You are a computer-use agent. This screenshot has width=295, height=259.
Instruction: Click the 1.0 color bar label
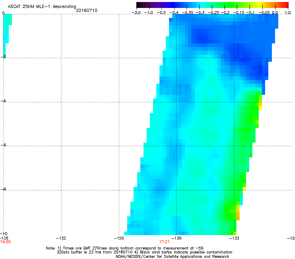coord(288,13)
